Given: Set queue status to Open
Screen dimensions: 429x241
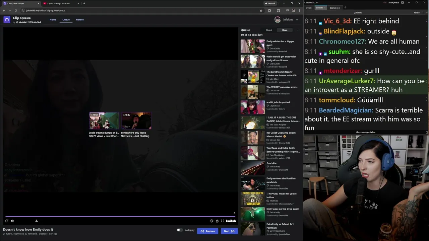Looking at the screenshot, I should tap(285, 30).
